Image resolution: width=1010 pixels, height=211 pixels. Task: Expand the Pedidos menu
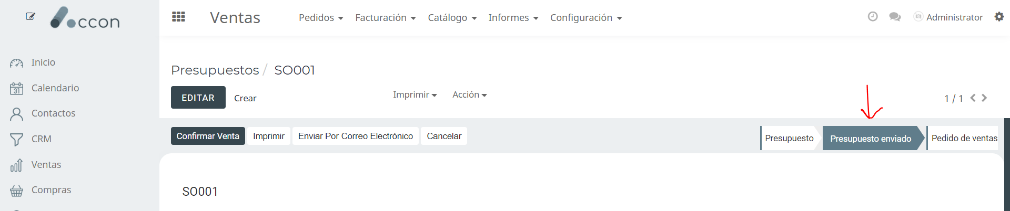coord(321,17)
